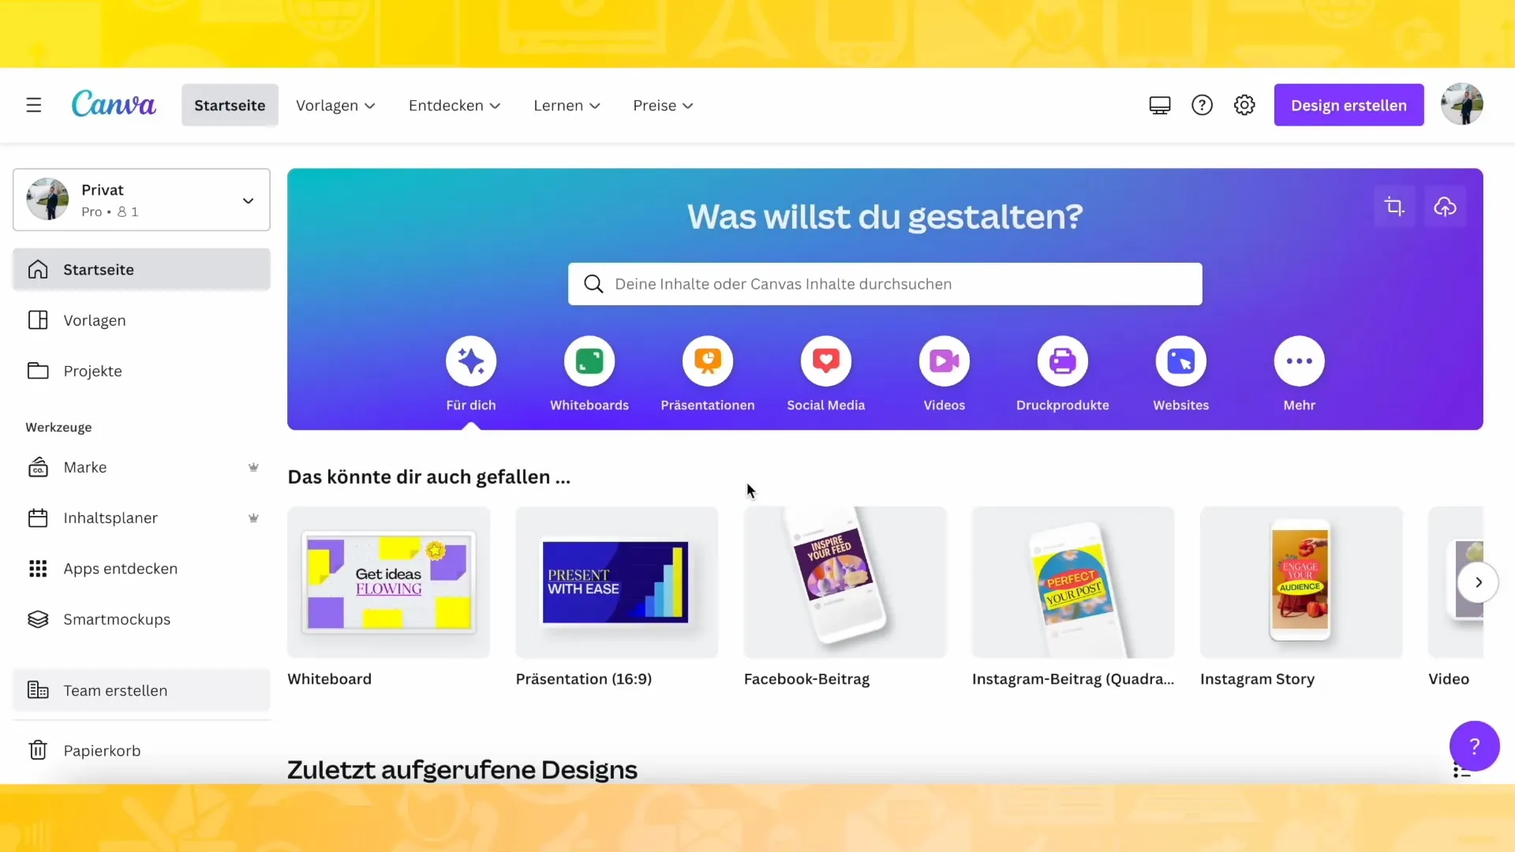Click the Startseite menu item
The image size is (1515, 852).
click(x=230, y=105)
